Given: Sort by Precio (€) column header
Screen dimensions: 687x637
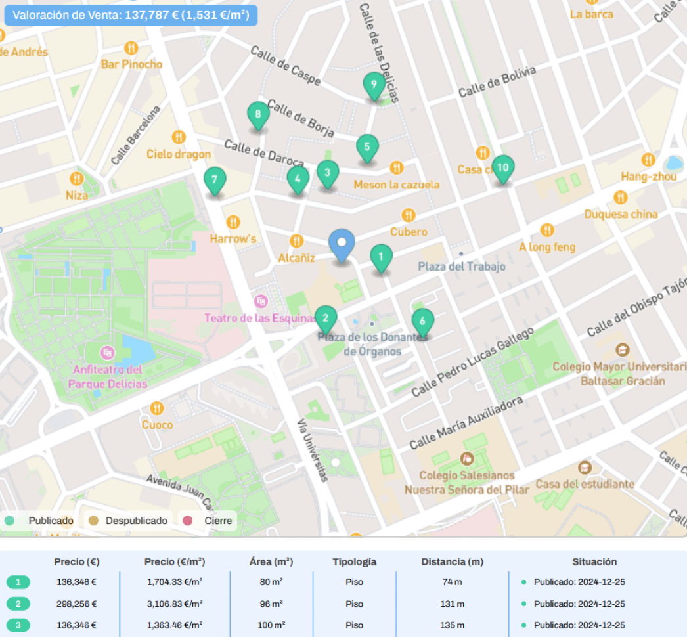Looking at the screenshot, I should click(76, 562).
